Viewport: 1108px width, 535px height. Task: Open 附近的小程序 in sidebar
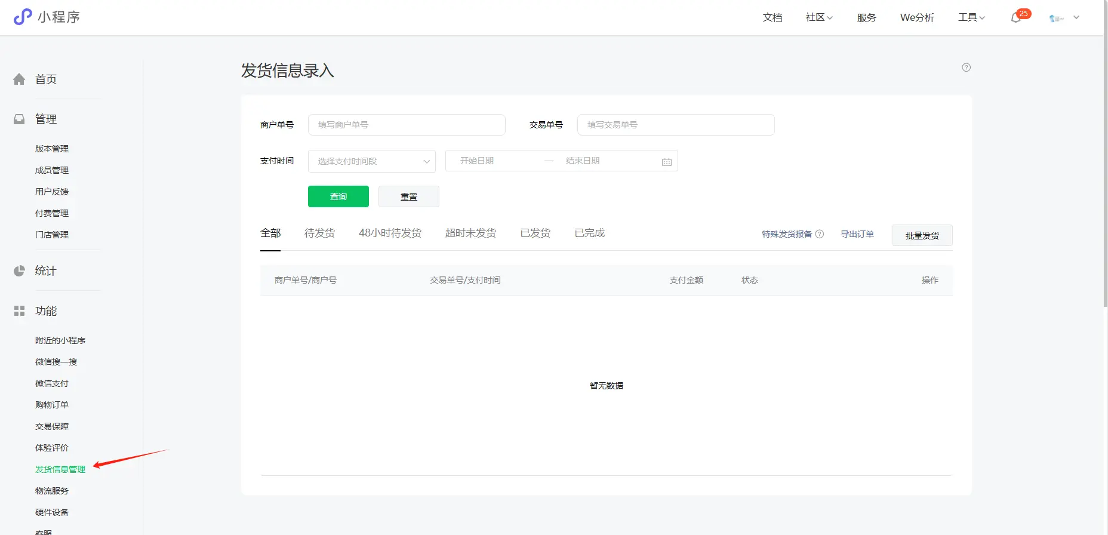point(60,340)
